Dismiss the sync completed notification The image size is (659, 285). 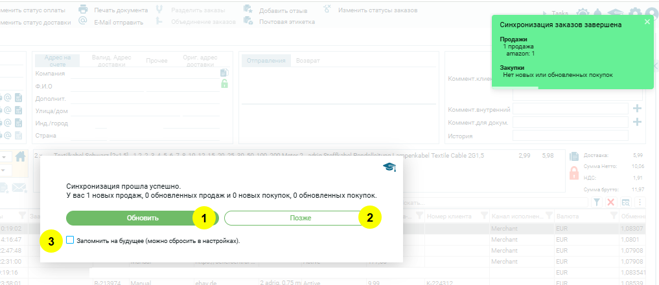647,22
